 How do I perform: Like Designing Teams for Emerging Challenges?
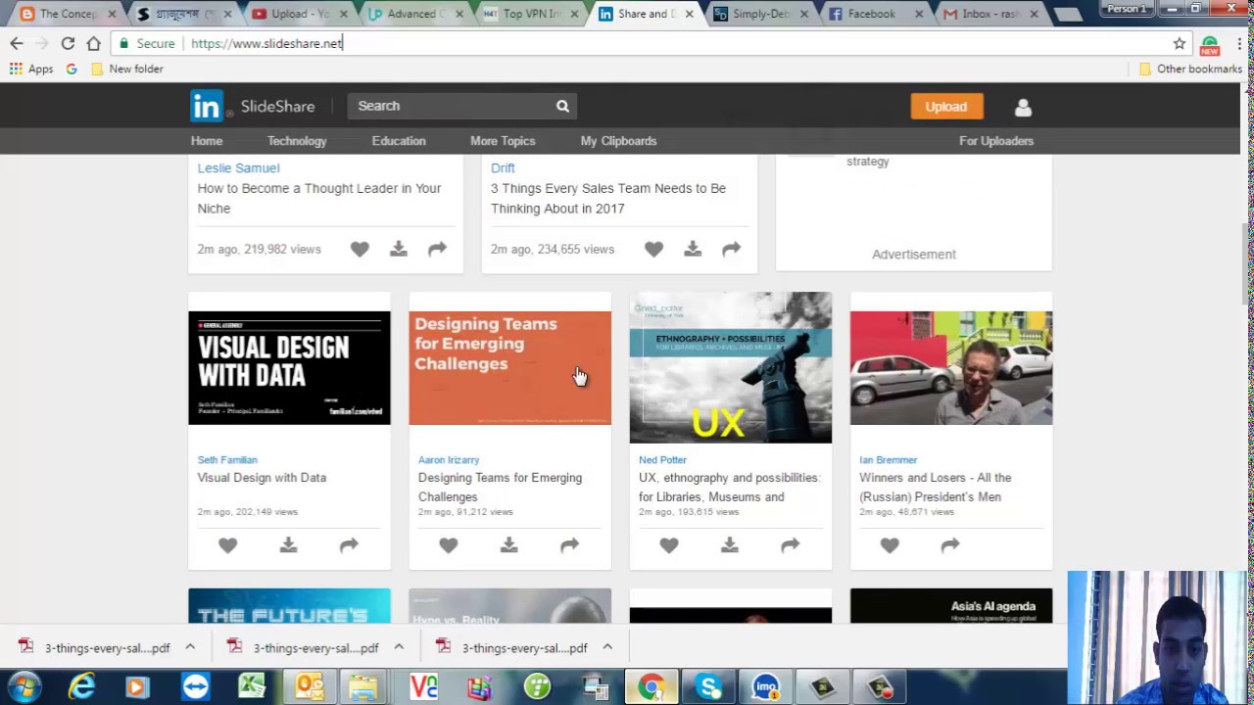point(448,545)
